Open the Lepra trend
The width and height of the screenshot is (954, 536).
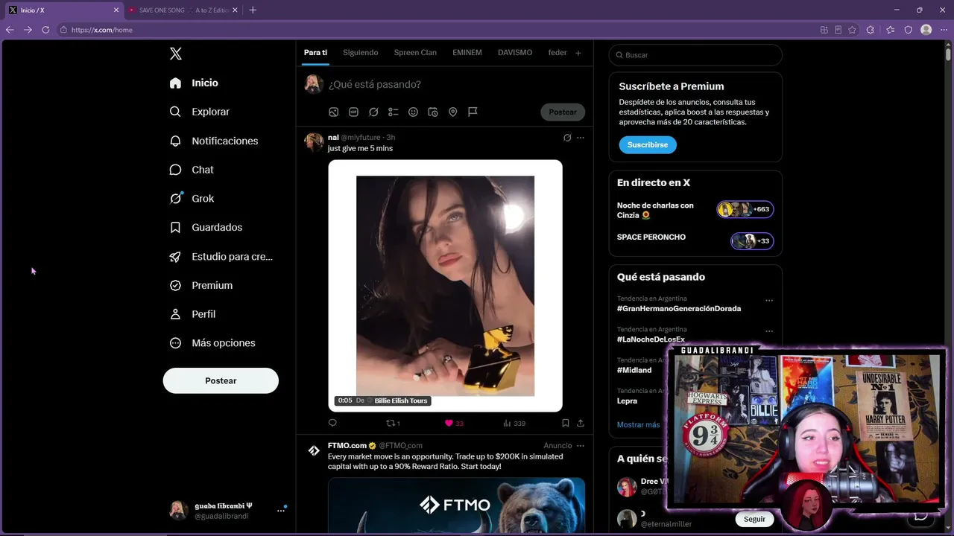(x=627, y=401)
